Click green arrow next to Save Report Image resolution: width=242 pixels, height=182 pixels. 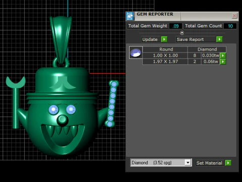(219, 39)
